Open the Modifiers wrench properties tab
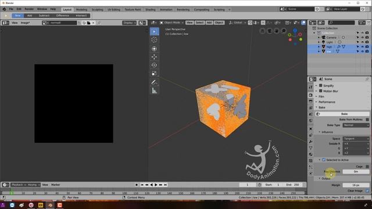Image resolution: width=372 pixels, height=209 pixels. (x=310, y=142)
